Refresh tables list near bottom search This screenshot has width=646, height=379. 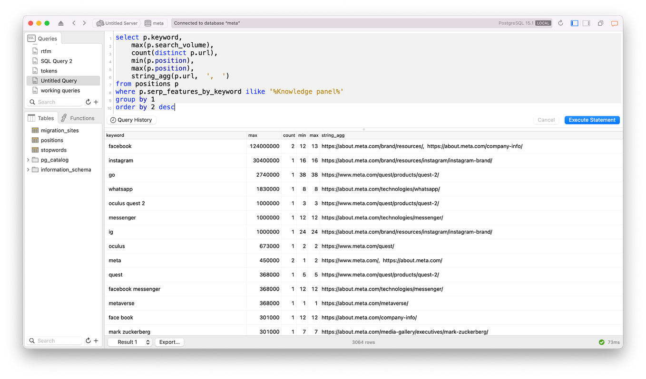88,341
